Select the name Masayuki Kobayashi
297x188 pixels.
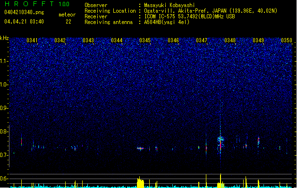pos(169,5)
